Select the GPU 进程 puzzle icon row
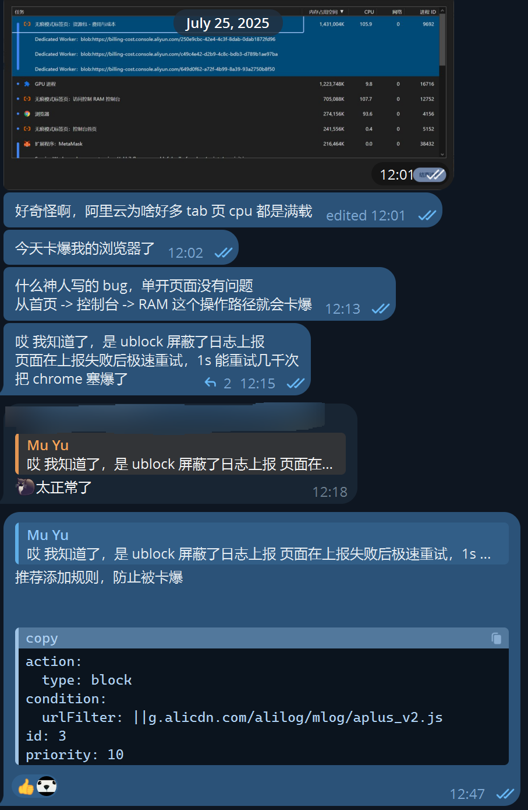 pos(228,84)
